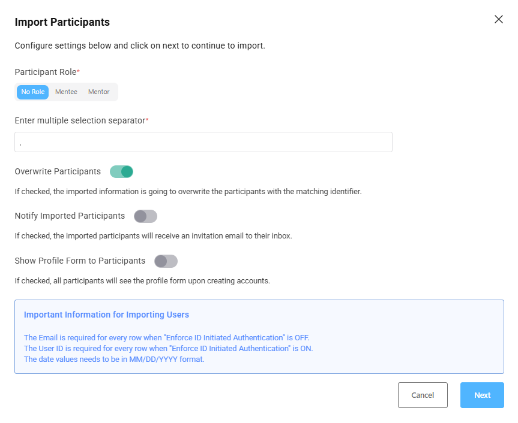
Task: Choose the No Role option
Action: 32,92
